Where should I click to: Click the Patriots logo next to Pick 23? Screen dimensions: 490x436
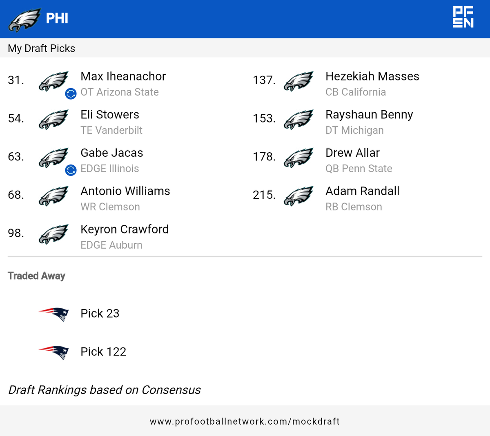[54, 314]
